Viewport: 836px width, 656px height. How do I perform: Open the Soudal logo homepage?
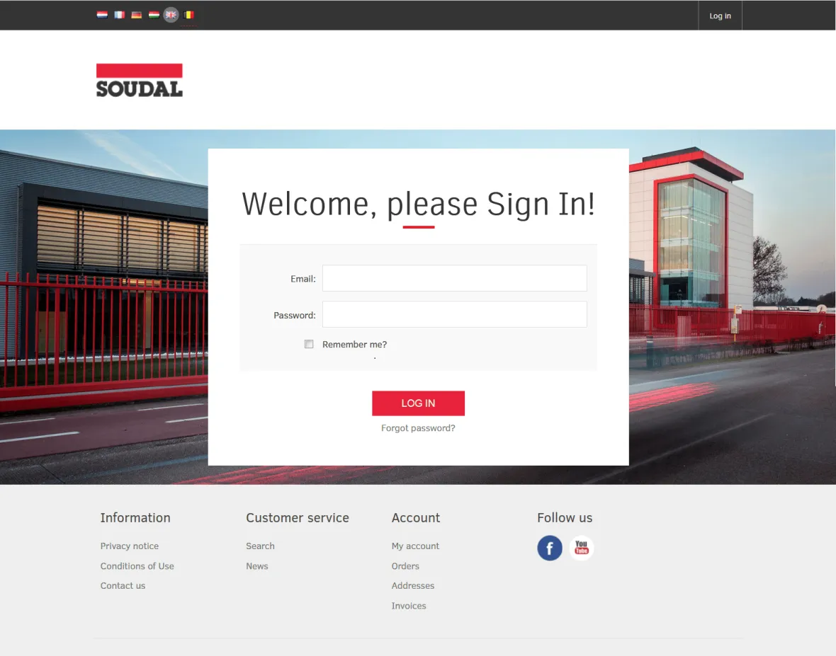[139, 81]
